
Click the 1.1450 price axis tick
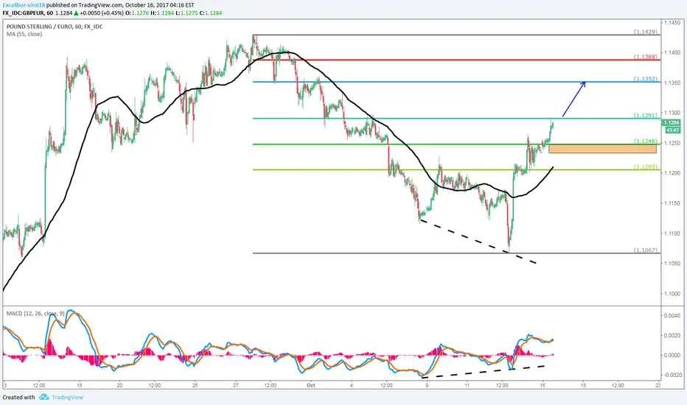point(672,22)
